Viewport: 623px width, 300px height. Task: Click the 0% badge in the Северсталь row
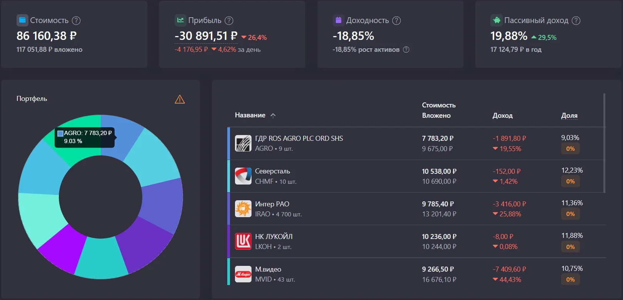tap(570, 181)
